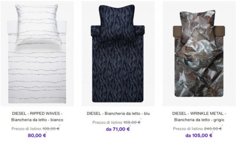Click the DIESEL - WRINKLE METAL title link
Viewport: 236px width, 148px height.
(199, 113)
